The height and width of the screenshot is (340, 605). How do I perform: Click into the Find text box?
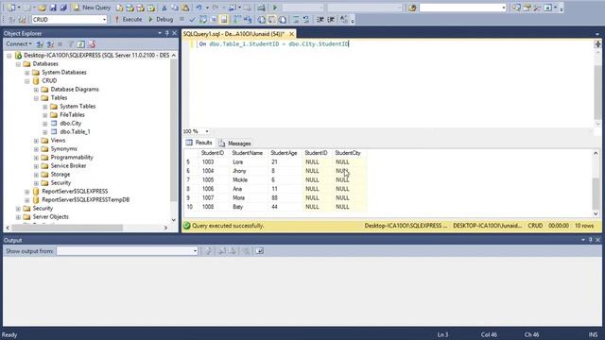tap(462, 8)
